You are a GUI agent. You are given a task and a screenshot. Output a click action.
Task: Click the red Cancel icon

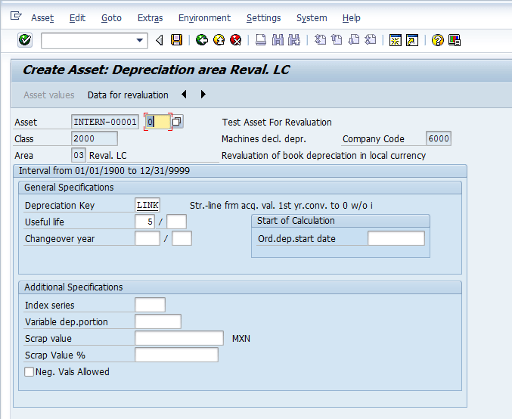point(235,40)
